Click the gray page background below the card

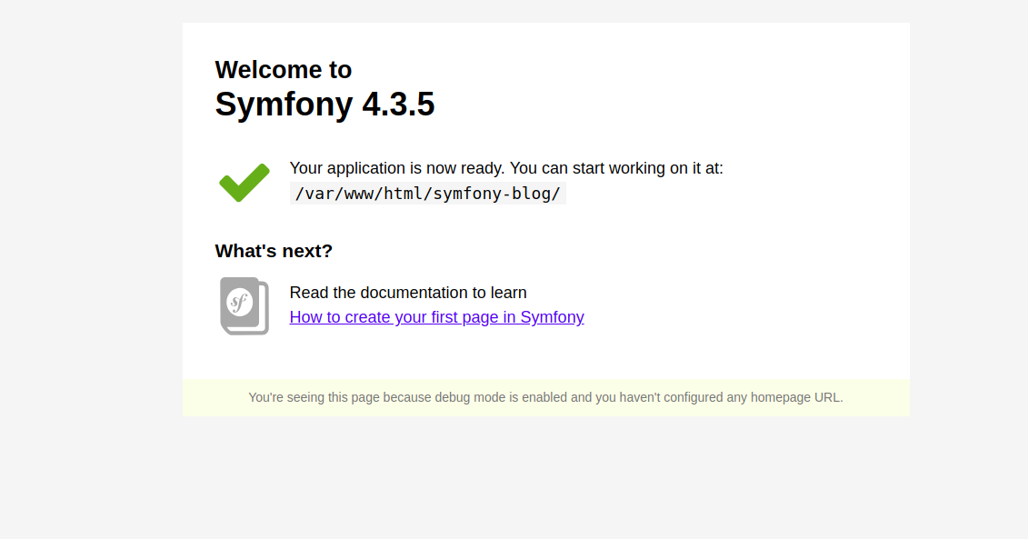tap(545, 482)
